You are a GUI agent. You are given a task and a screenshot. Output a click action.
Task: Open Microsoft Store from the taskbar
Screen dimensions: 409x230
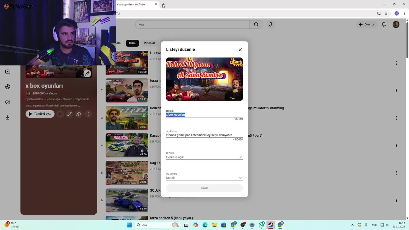point(224,225)
